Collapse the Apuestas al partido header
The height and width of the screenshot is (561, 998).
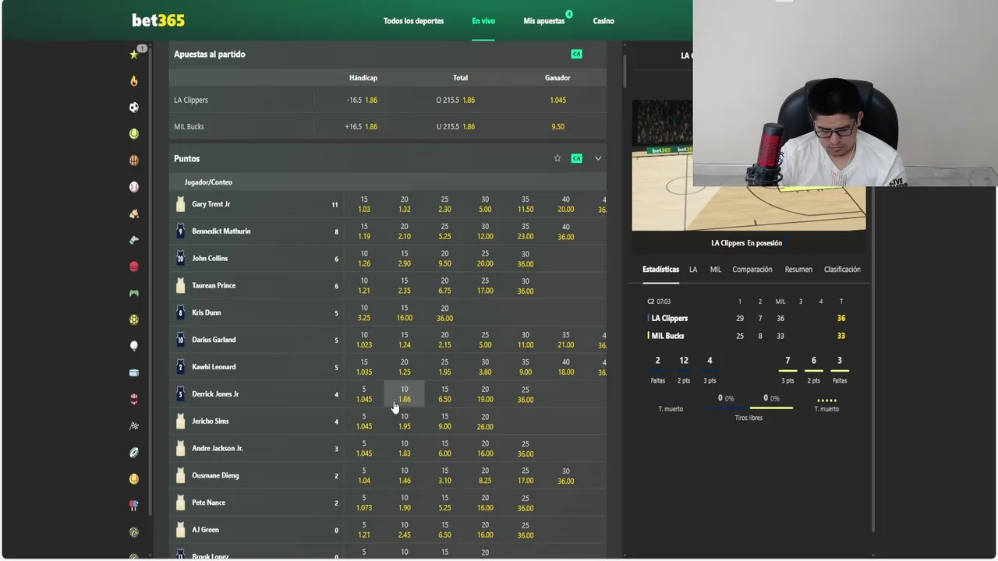(x=388, y=54)
